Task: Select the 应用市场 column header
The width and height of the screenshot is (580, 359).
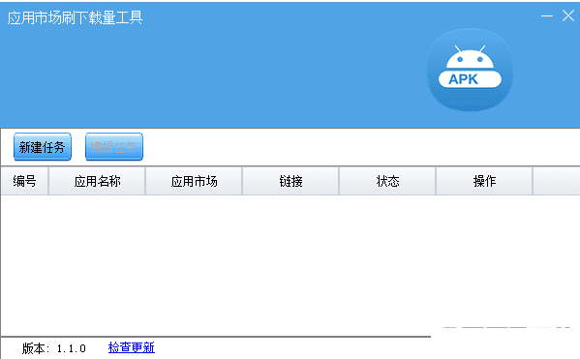Action: pos(194,181)
